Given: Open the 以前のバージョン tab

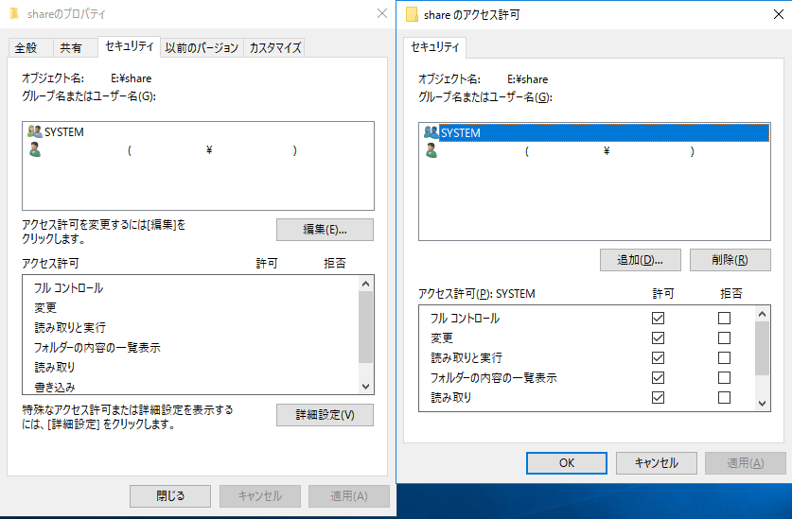Looking at the screenshot, I should (202, 48).
